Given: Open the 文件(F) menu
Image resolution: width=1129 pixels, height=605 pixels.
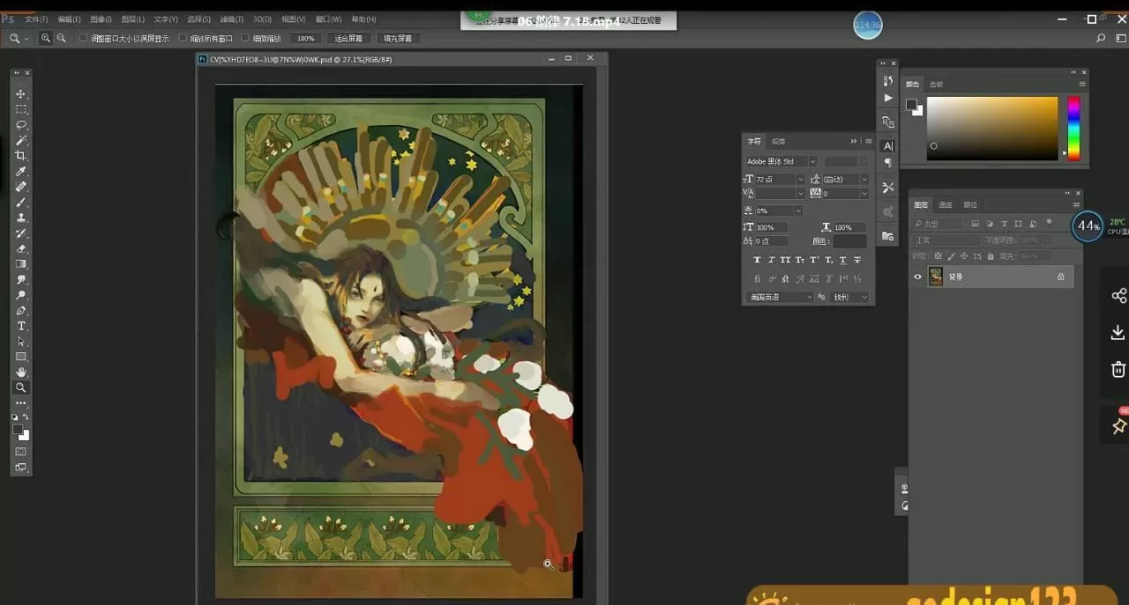Looking at the screenshot, I should coord(36,19).
